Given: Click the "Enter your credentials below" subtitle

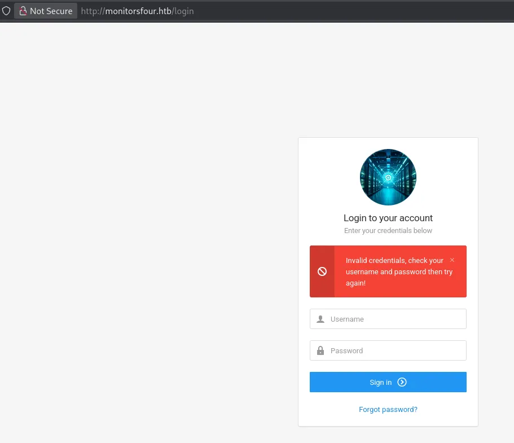Looking at the screenshot, I should pos(388,231).
